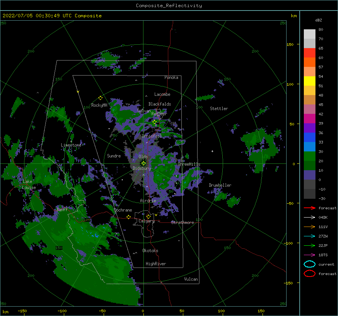The height and width of the screenshot is (316, 338).
Task: Click the Innisfail town label
Action: 152,136
